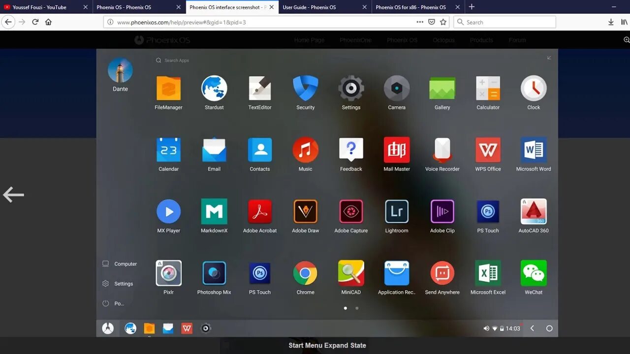This screenshot has width=630, height=354.
Task: Open the Security app icon
Action: click(305, 88)
